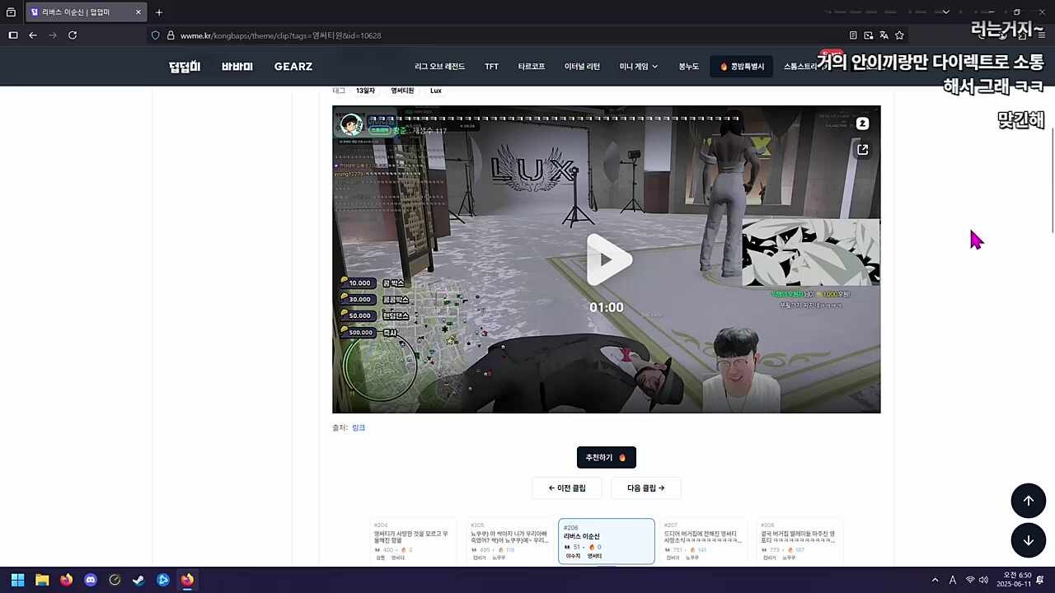Expand the list-all-tabs chevron in the title bar
1055x593 pixels.
[x=946, y=12]
